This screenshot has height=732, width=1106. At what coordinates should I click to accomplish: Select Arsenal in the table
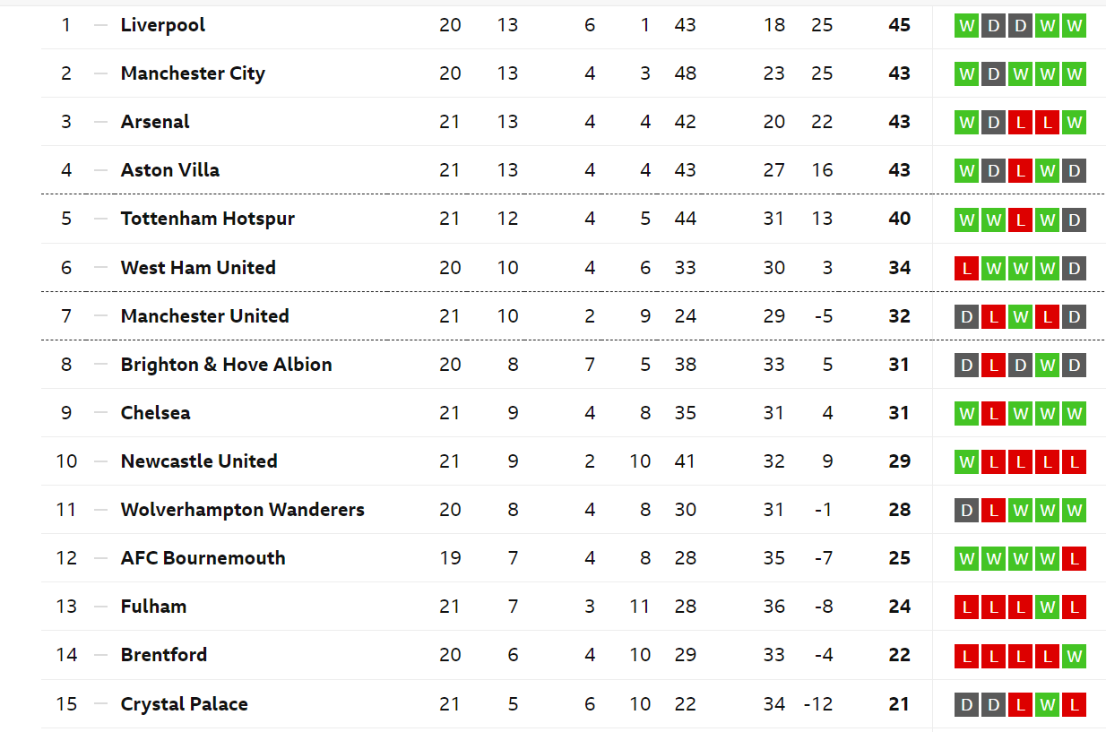(155, 122)
